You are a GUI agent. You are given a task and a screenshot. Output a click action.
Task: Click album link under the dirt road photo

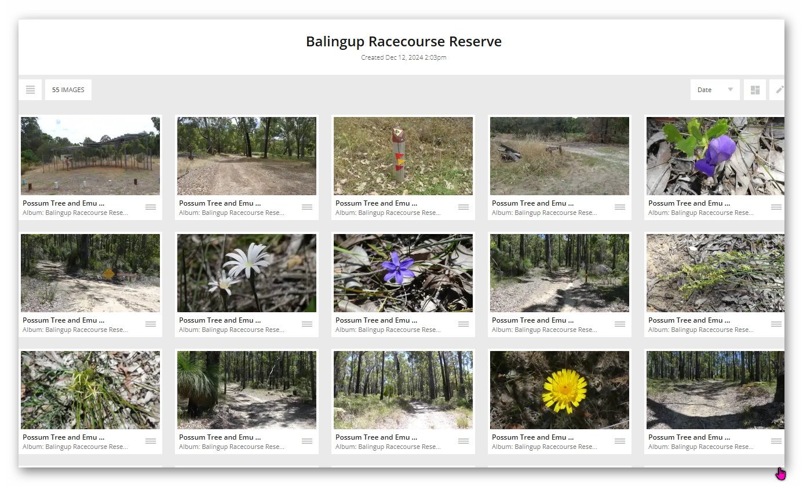pos(231,213)
